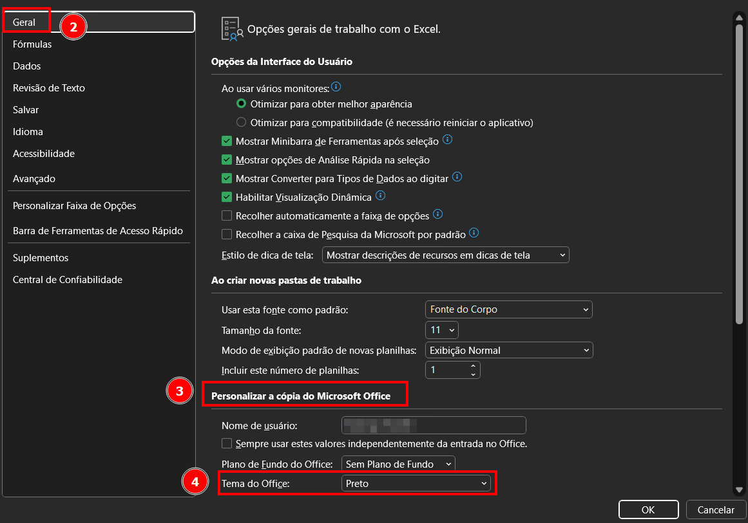Uncheck 'Habilitar Visualização Dinâmica' checkbox

[x=227, y=197]
